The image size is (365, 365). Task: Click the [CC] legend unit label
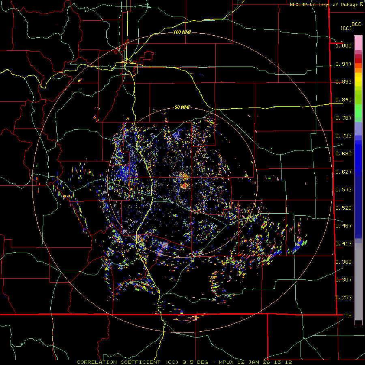point(346,28)
